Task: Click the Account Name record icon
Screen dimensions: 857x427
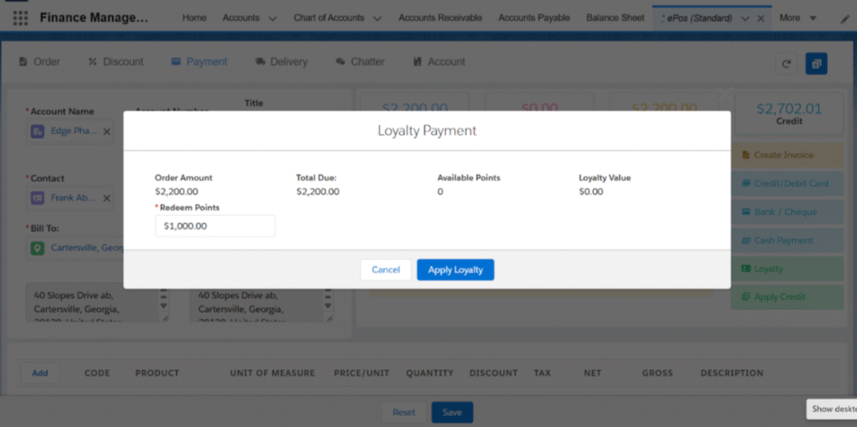Action: (38, 131)
